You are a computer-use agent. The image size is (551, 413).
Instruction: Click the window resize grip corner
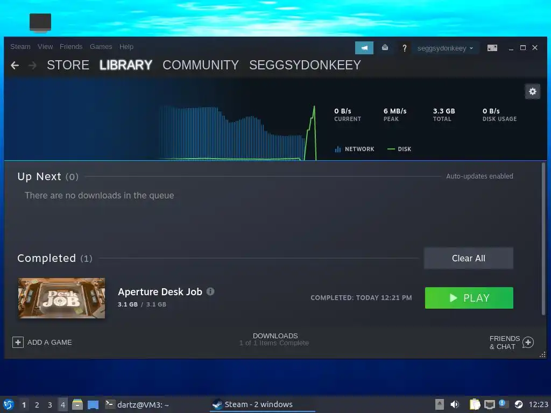542,354
